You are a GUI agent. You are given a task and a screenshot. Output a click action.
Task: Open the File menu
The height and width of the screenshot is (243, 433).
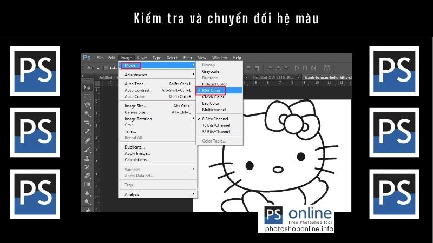point(100,58)
